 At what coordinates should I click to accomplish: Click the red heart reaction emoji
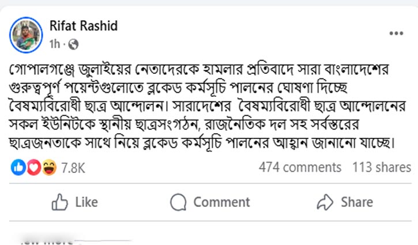click(x=33, y=168)
